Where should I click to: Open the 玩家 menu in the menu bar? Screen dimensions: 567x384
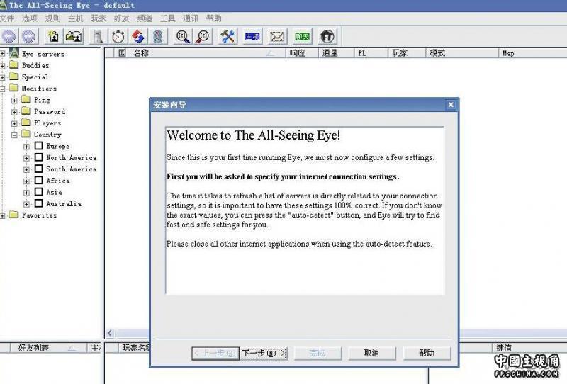pyautogui.click(x=99, y=18)
